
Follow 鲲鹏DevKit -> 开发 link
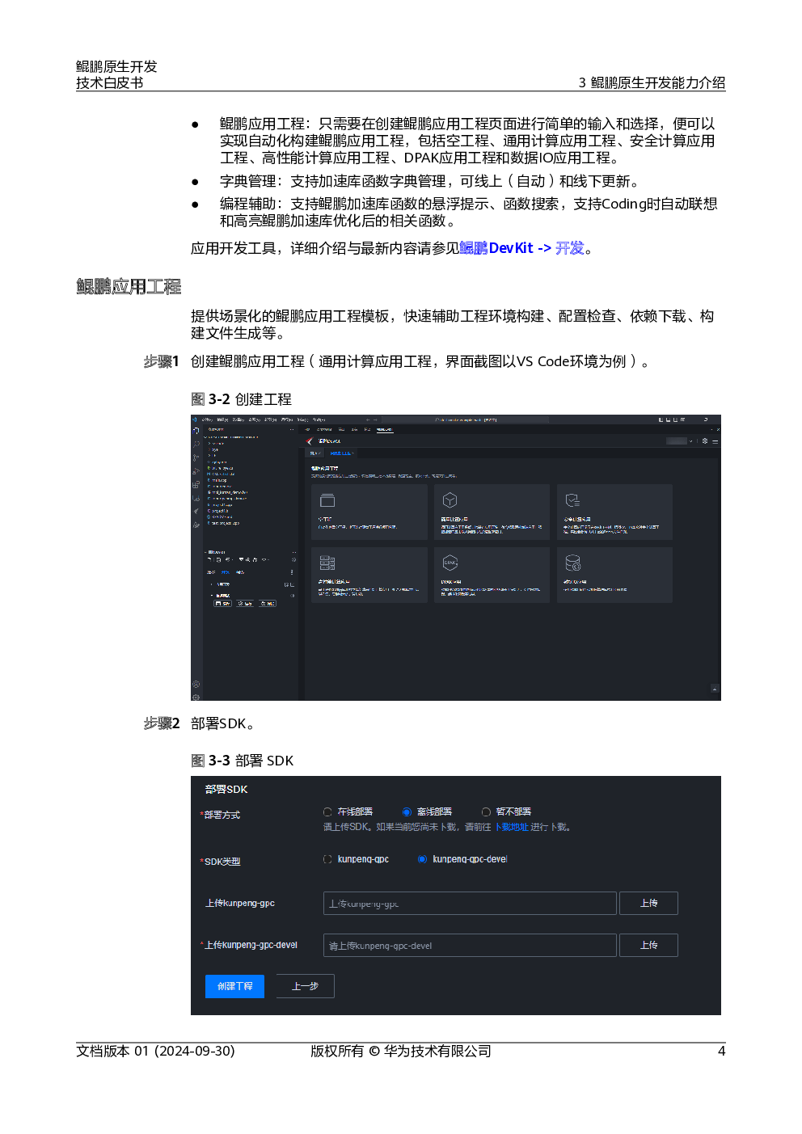521,248
